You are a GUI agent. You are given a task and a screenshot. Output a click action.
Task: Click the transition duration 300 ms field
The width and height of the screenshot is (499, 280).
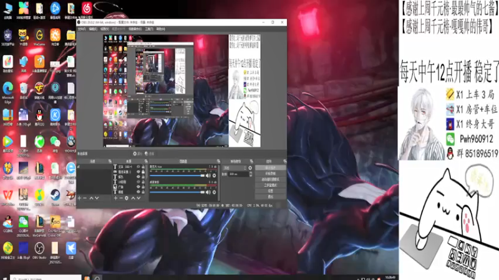point(239,174)
